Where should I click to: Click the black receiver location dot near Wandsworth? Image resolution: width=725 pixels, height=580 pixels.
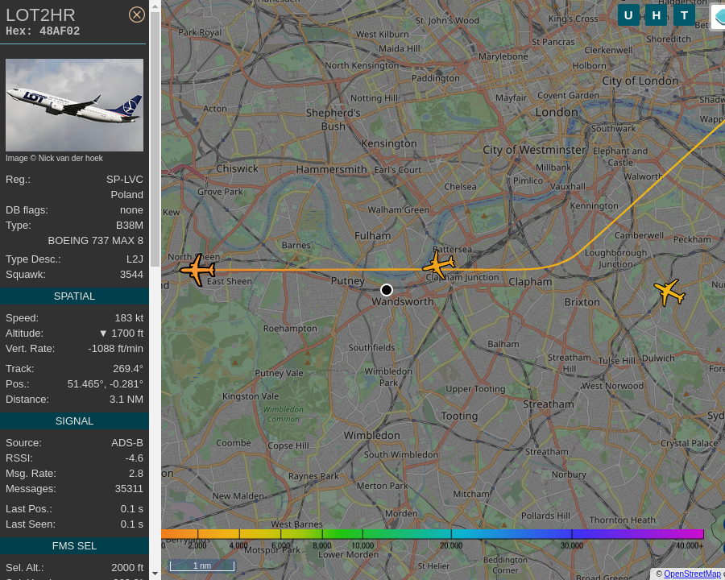click(387, 290)
